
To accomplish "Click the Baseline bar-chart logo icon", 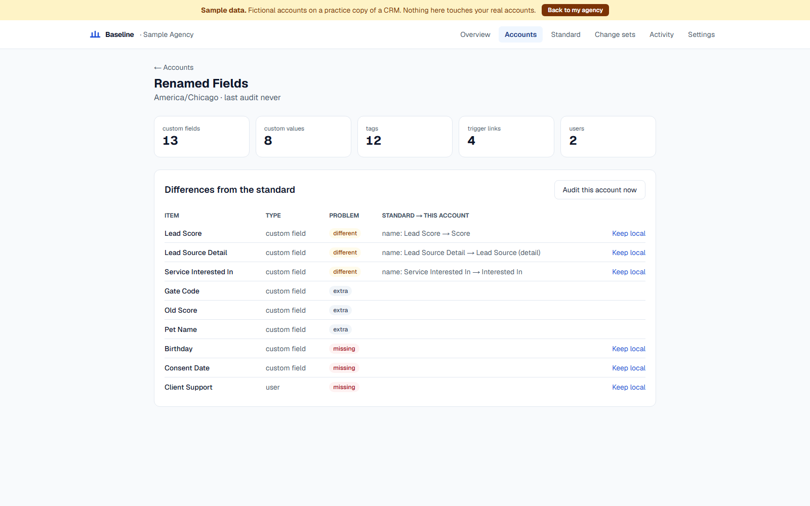I will coord(95,34).
